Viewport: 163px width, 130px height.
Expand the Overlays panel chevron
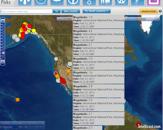click(158, 19)
